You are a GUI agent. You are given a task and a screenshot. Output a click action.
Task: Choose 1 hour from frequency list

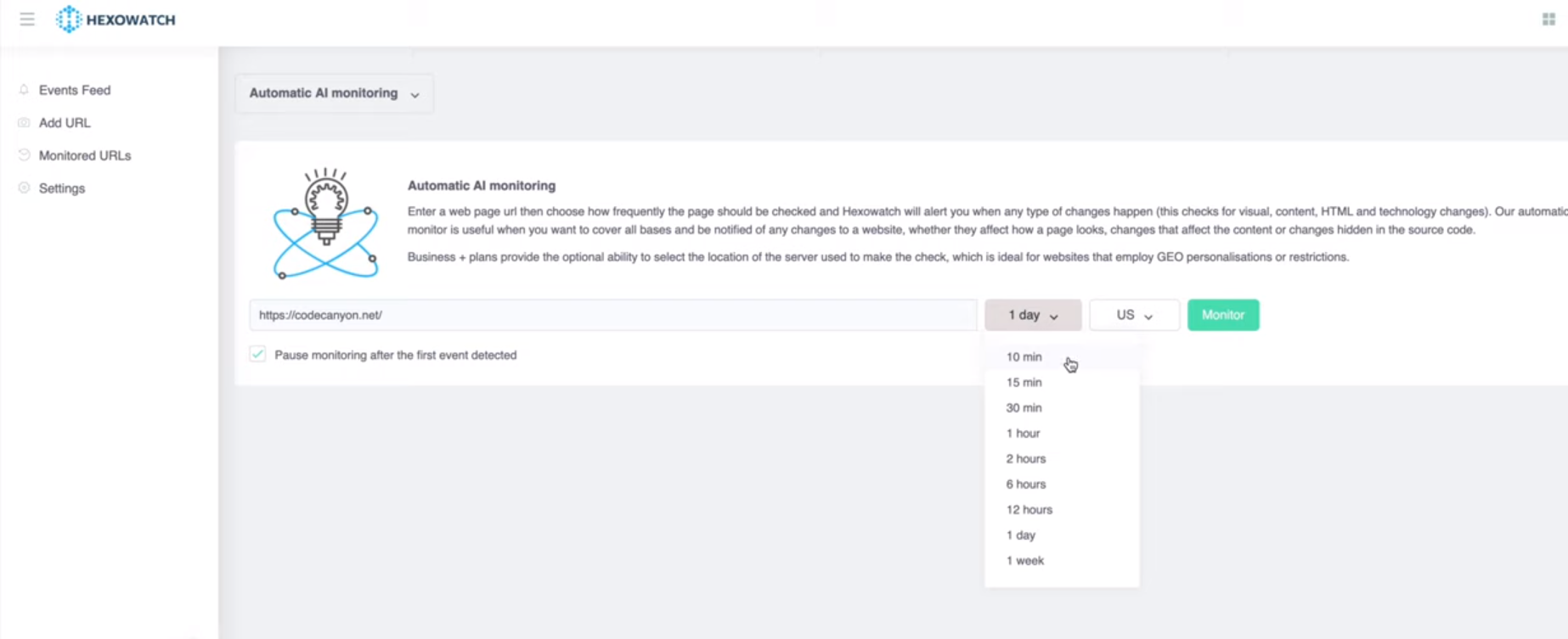coord(1023,434)
